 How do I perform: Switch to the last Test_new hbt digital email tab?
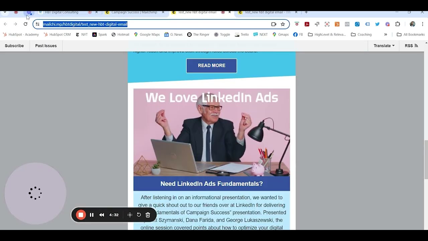(x=267, y=12)
